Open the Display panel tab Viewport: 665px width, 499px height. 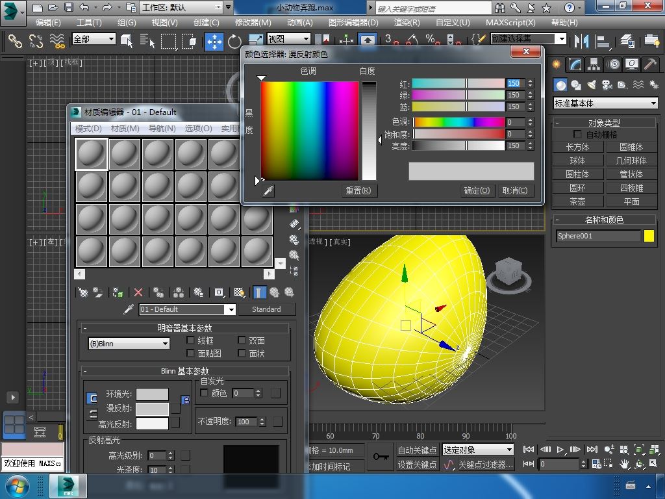coord(632,64)
